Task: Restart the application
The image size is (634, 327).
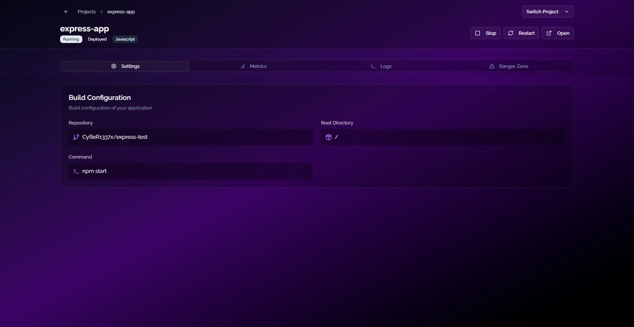Action: pyautogui.click(x=521, y=33)
